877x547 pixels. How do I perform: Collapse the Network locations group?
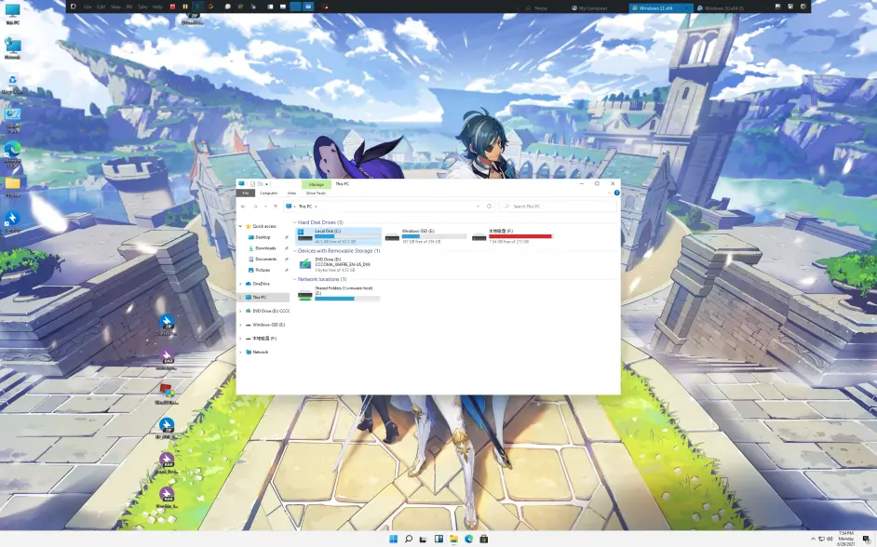[295, 279]
